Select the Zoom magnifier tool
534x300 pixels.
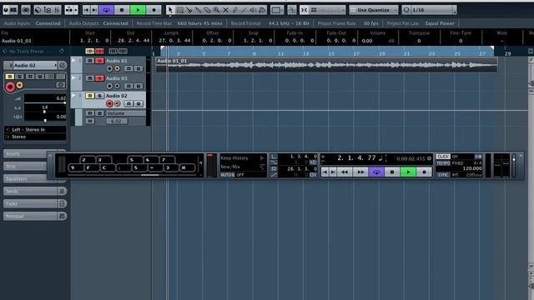tap(216, 10)
